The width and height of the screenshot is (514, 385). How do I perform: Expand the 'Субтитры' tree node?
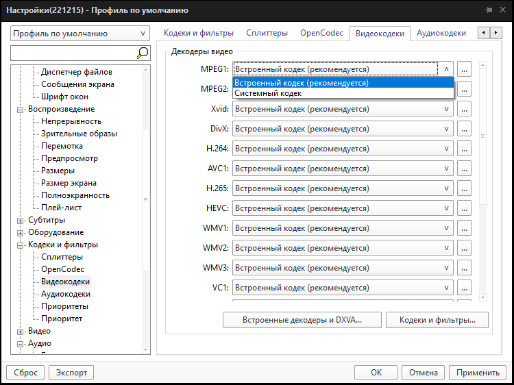click(21, 220)
